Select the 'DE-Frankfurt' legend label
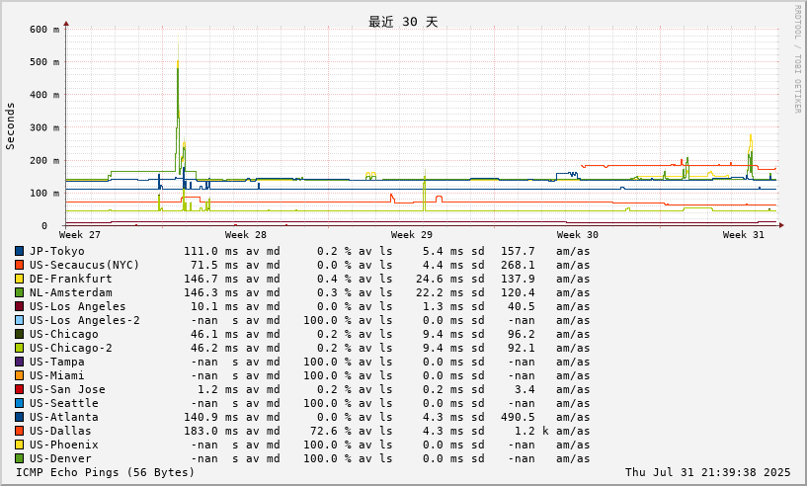The image size is (807, 486). (70, 279)
